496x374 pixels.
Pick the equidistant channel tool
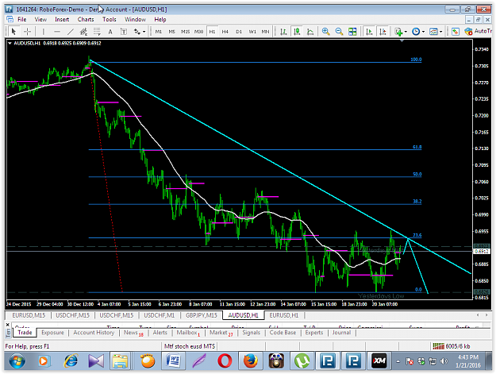83,31
